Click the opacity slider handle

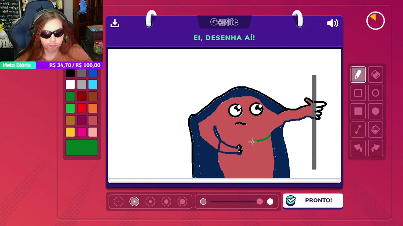[259, 202]
